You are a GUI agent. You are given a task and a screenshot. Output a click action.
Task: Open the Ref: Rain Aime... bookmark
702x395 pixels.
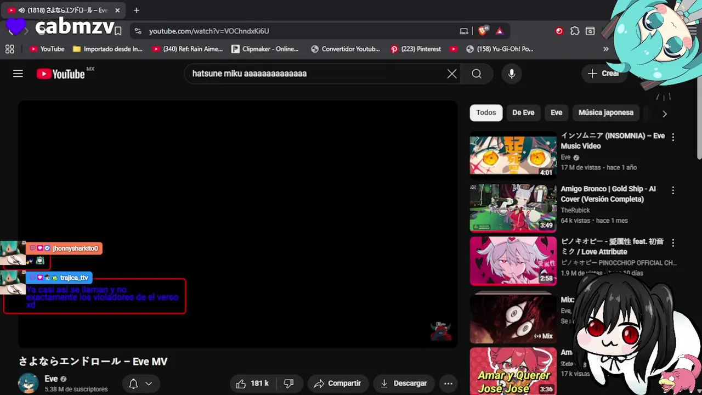188,49
